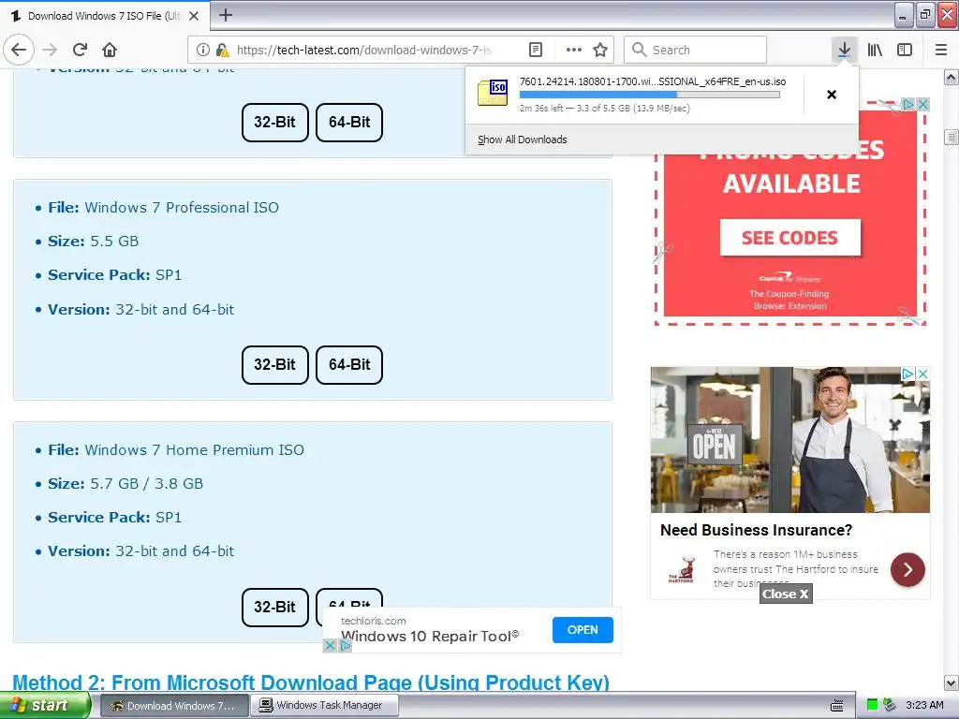Click the downloading ISO file name
Image resolution: width=959 pixels, height=719 pixels.
pos(653,81)
